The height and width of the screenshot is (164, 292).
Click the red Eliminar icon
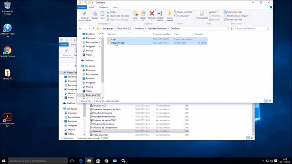152,13
